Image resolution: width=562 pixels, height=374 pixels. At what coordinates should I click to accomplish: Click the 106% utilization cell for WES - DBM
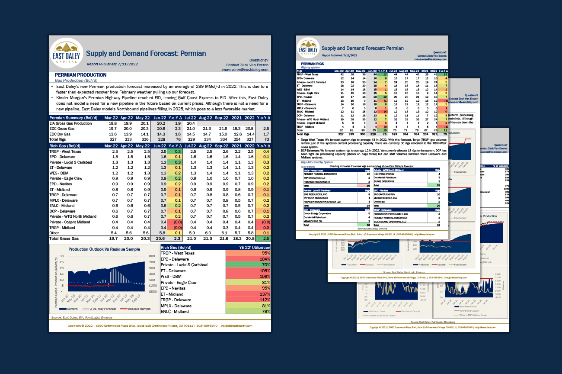pyautogui.click(x=248, y=276)
